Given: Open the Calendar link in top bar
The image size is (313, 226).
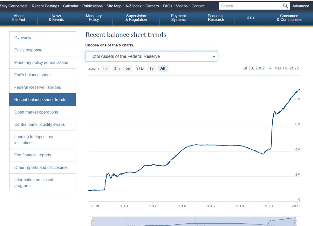Looking at the screenshot, I should (x=71, y=6).
